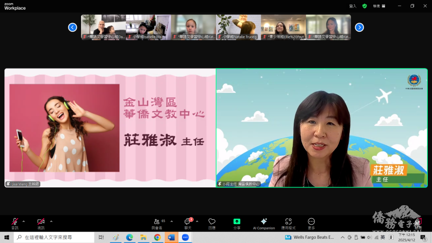
Task: Select Natalie Truong's video thumbnail
Action: tap(238, 27)
